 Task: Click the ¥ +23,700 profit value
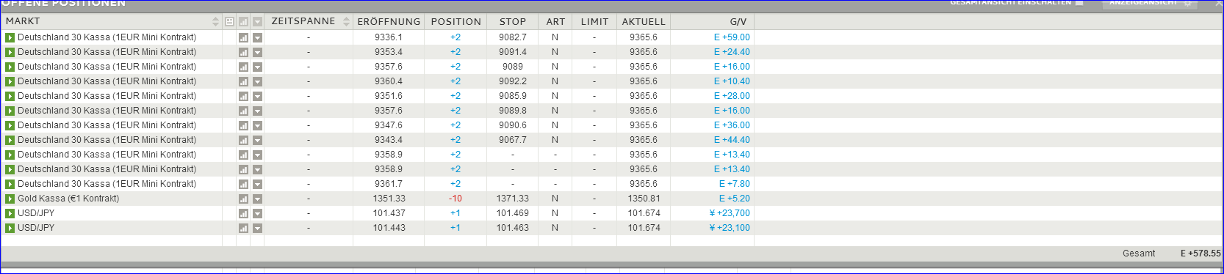coord(730,213)
